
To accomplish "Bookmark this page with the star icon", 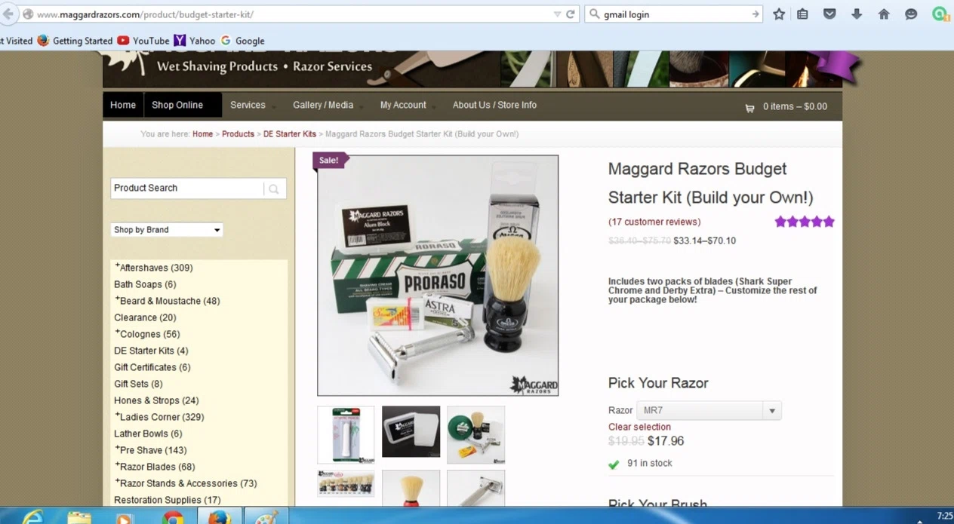I will 779,14.
